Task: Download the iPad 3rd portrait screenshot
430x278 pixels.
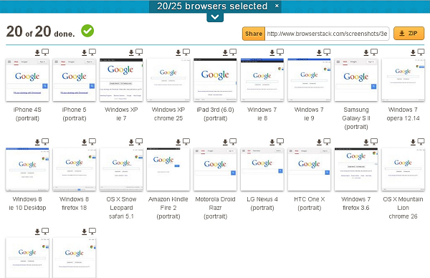Action: (225, 52)
